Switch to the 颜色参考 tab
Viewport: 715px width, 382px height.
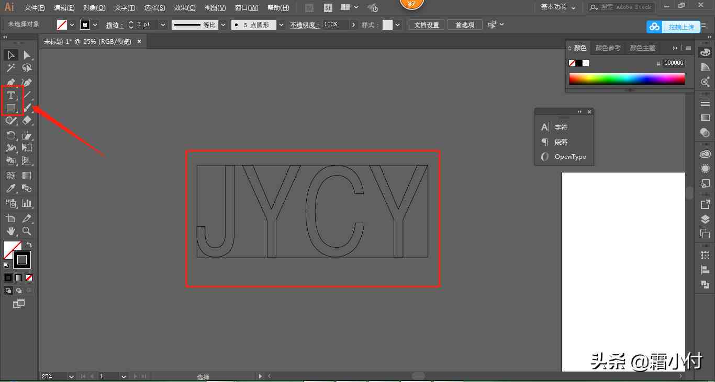point(608,48)
